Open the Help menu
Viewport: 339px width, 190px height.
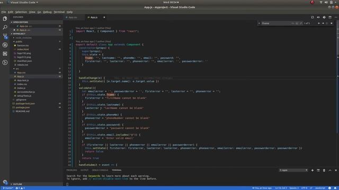coord(69,12)
